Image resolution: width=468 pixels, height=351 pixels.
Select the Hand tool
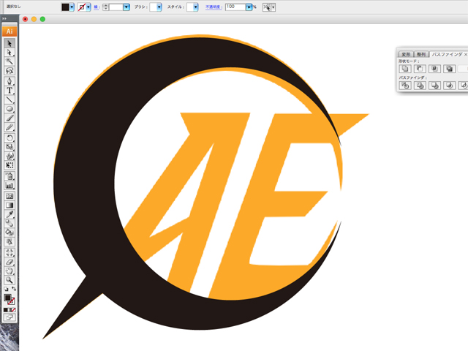point(10,271)
